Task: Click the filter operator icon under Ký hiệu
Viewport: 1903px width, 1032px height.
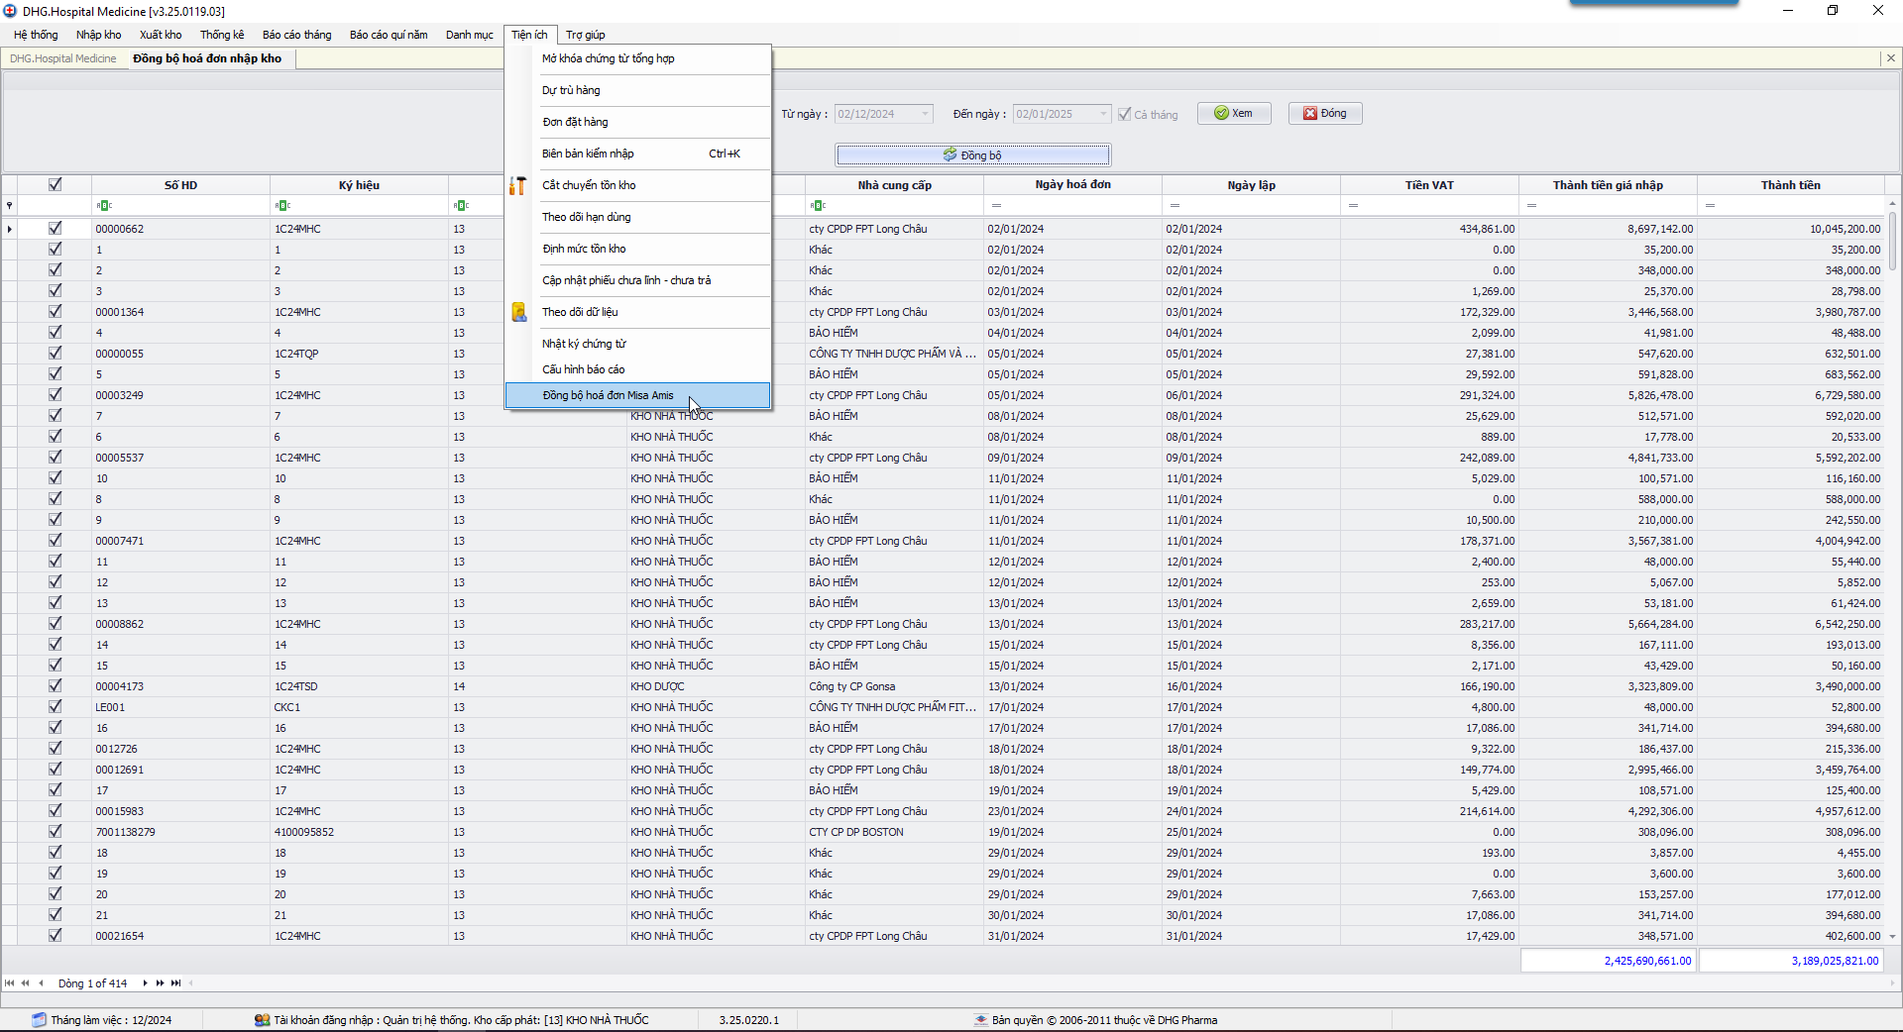Action: pyautogui.click(x=282, y=206)
